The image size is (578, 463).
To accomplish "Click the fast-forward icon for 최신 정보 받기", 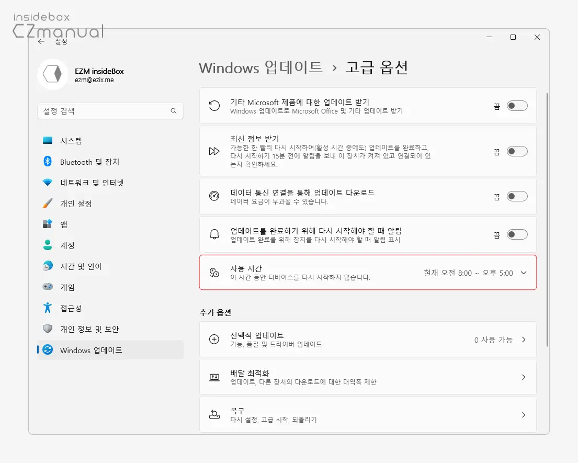I will click(214, 151).
